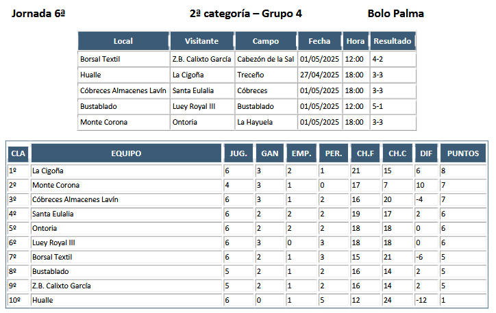Screen dimensions: 496x313
Task: Select the -12 DIF value for Hualle
Action: 421,300
